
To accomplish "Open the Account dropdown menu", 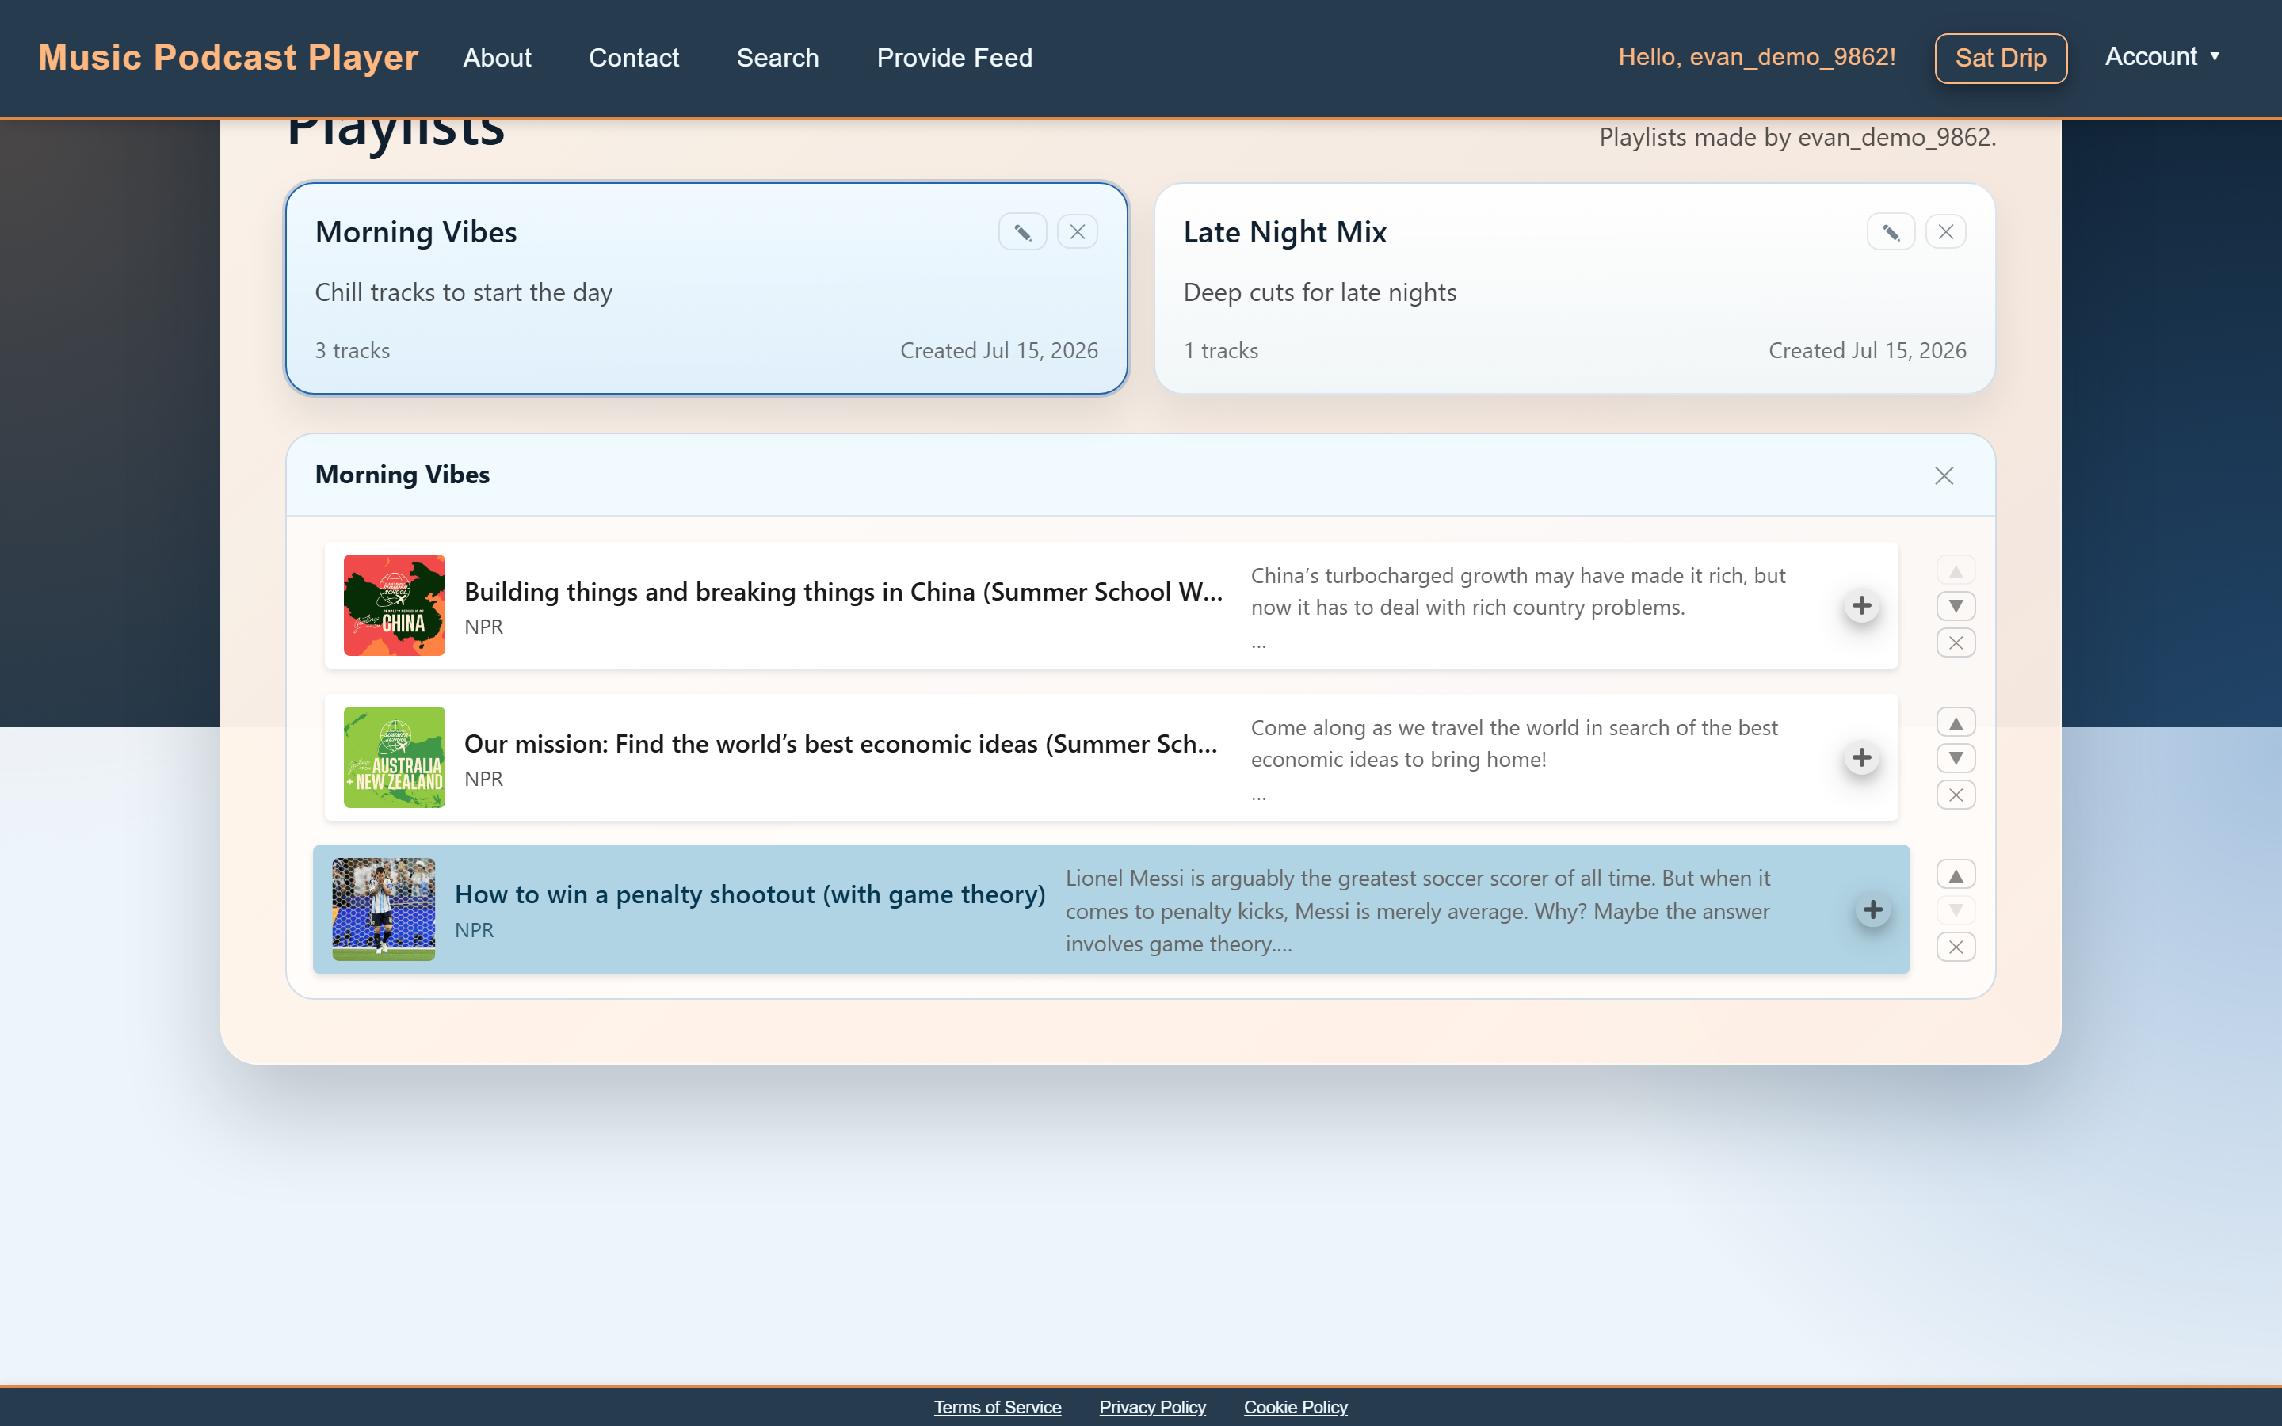I will point(2162,56).
